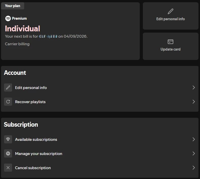Click the next bill date 04/09/2026
Viewport: 200px width, 179px height.
tap(76, 36)
